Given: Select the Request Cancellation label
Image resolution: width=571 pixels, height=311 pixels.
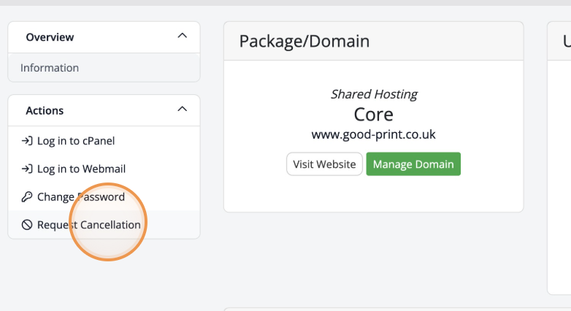Looking at the screenshot, I should click(x=89, y=225).
